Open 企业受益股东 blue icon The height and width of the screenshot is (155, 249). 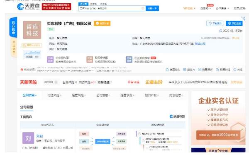[129, 60]
